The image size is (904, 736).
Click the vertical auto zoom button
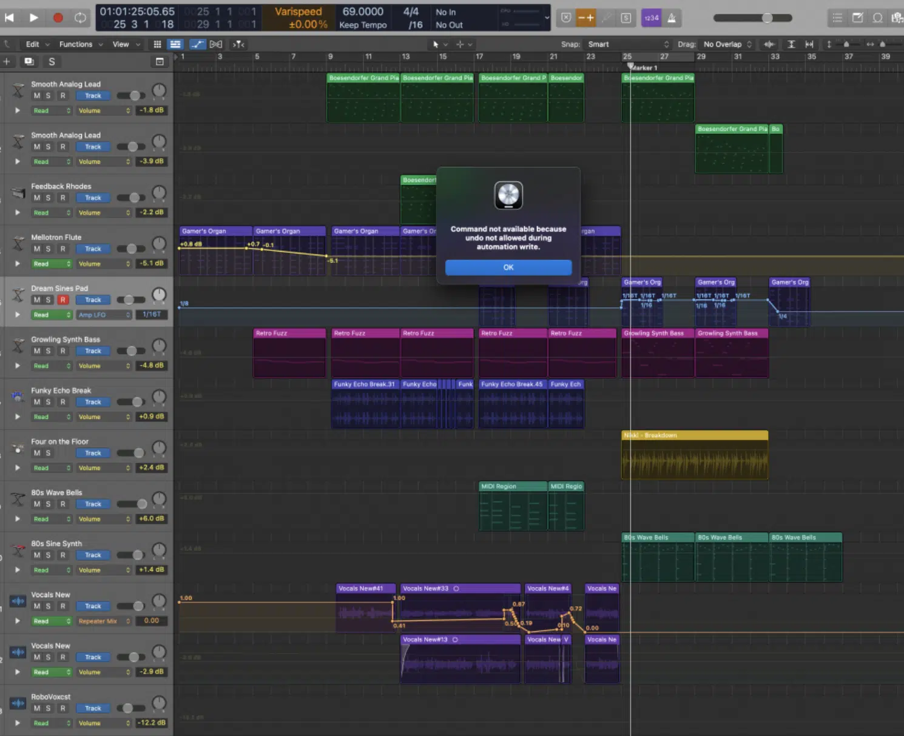[x=791, y=44]
